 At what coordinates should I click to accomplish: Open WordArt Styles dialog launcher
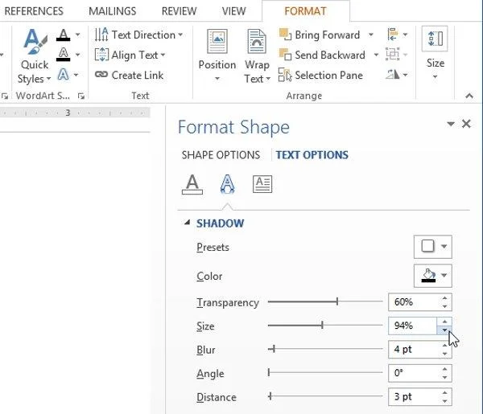pos(81,96)
